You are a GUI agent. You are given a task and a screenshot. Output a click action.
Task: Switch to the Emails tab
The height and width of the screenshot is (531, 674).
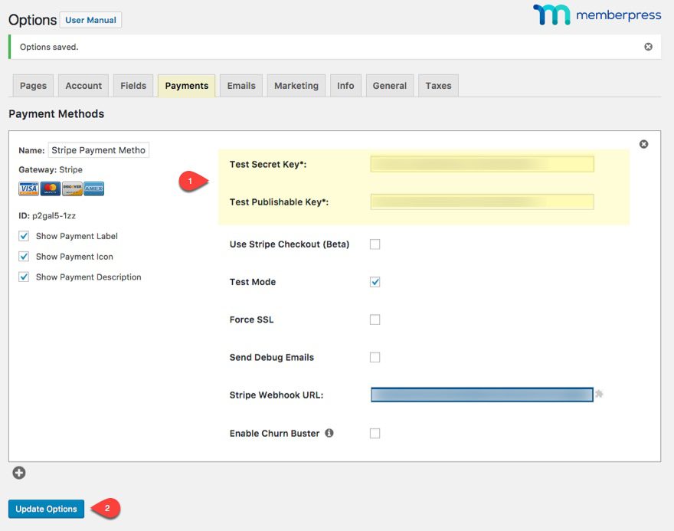point(240,85)
